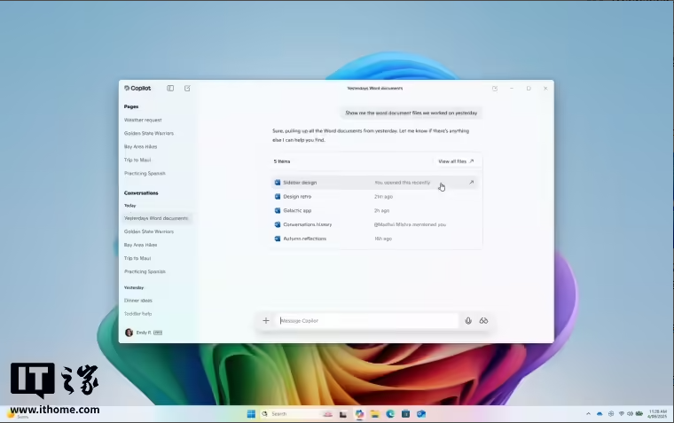Start a new chat with compose icon

[x=187, y=89]
